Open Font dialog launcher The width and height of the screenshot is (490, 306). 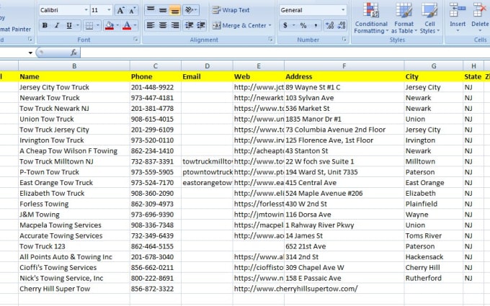(x=135, y=40)
